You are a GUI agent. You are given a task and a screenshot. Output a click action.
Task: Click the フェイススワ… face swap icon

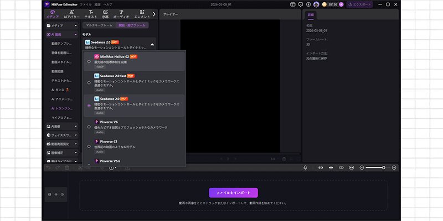click(x=49, y=135)
